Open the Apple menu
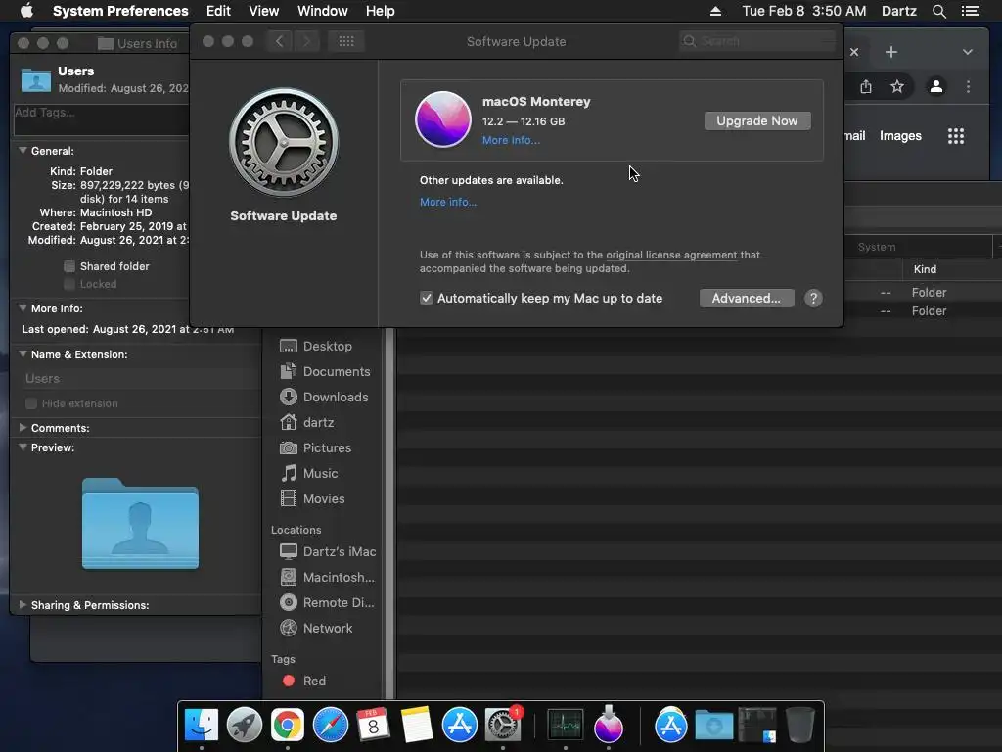The width and height of the screenshot is (1002, 752). (x=26, y=11)
